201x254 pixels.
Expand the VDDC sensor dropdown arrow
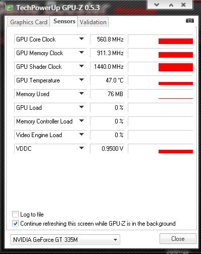click(x=81, y=148)
